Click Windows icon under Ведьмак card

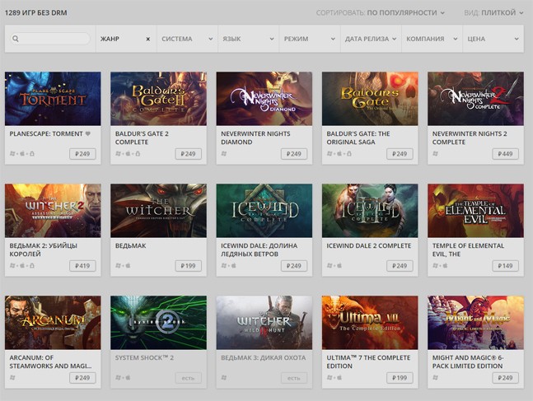[x=119, y=265]
